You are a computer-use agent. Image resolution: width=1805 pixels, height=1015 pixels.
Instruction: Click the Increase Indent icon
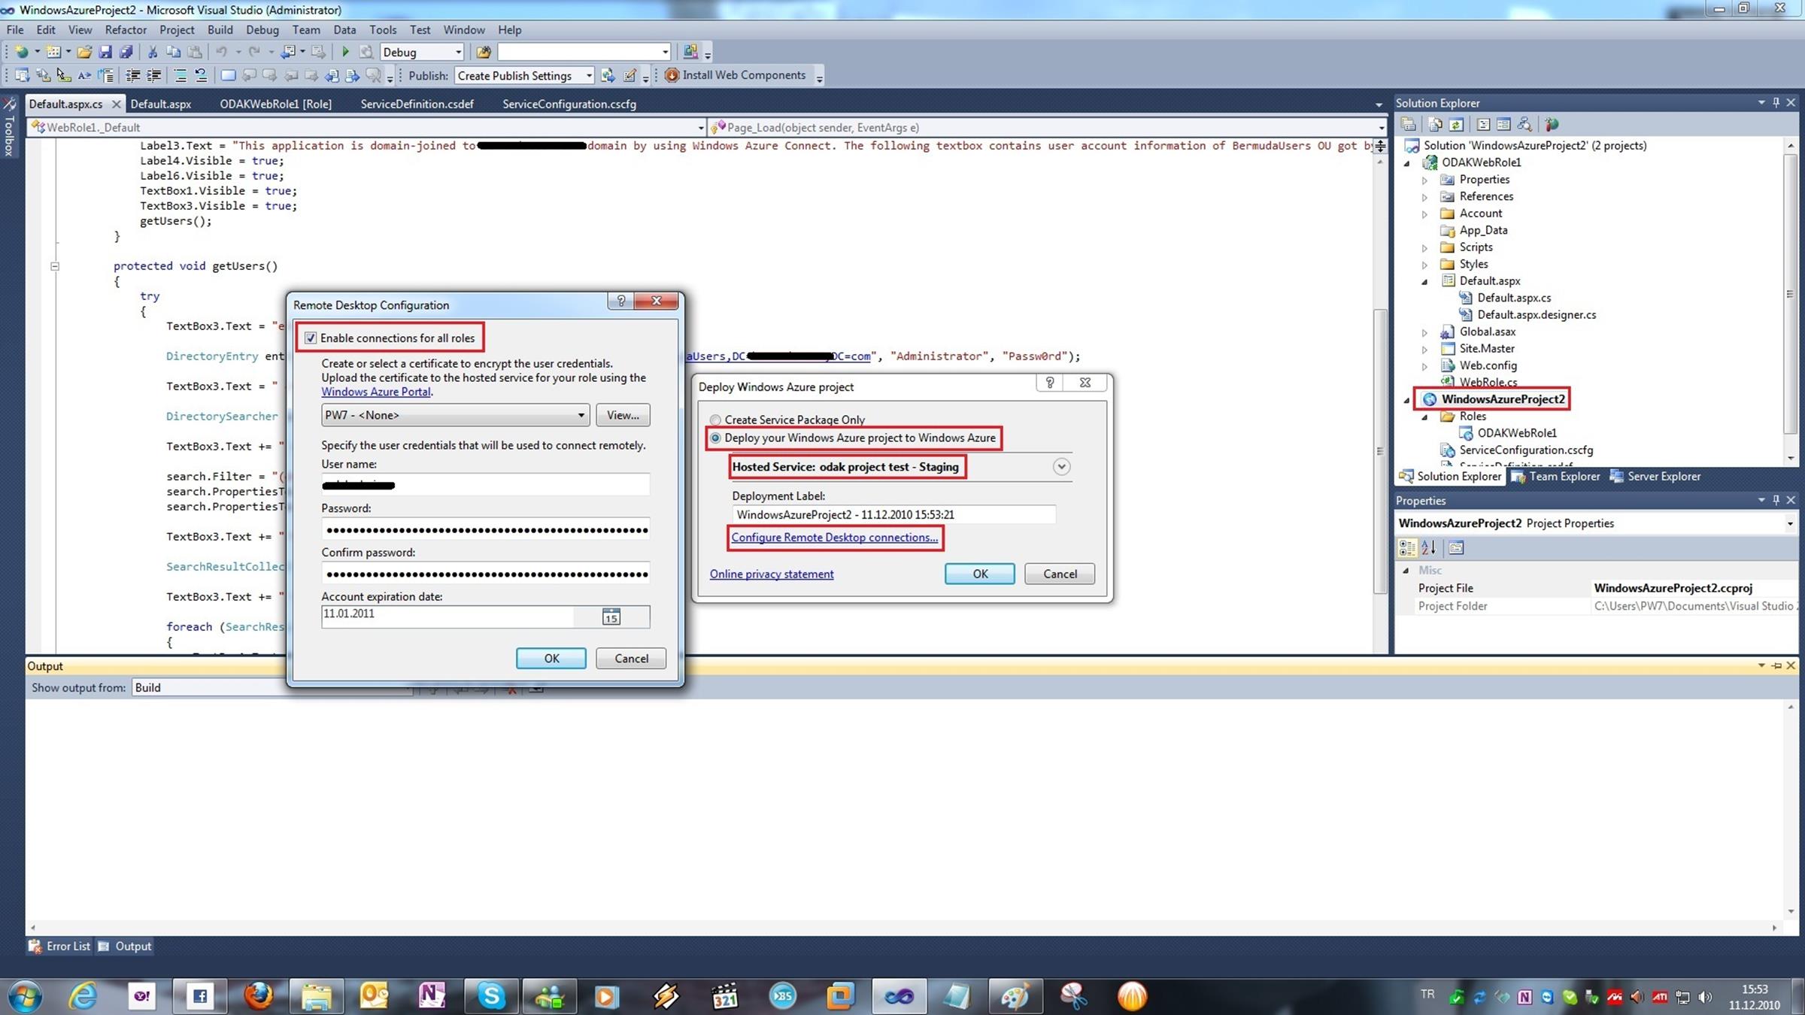click(154, 75)
